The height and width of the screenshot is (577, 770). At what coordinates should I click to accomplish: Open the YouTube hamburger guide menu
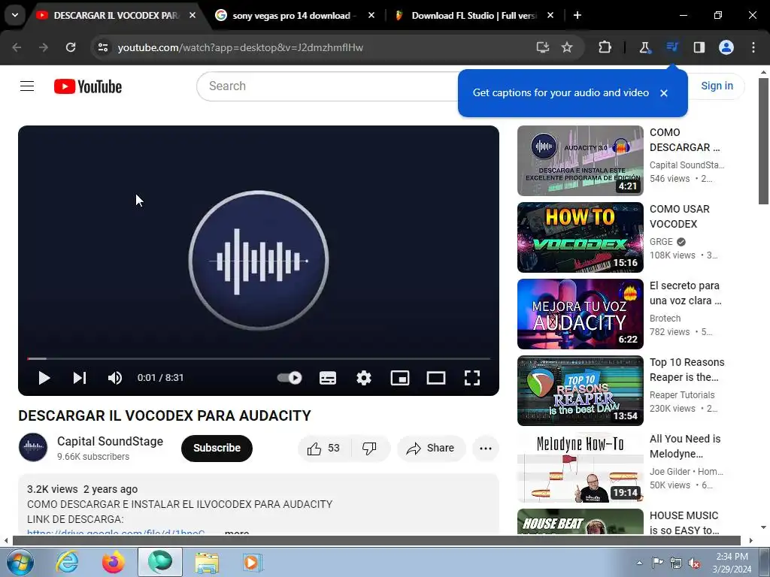[27, 86]
